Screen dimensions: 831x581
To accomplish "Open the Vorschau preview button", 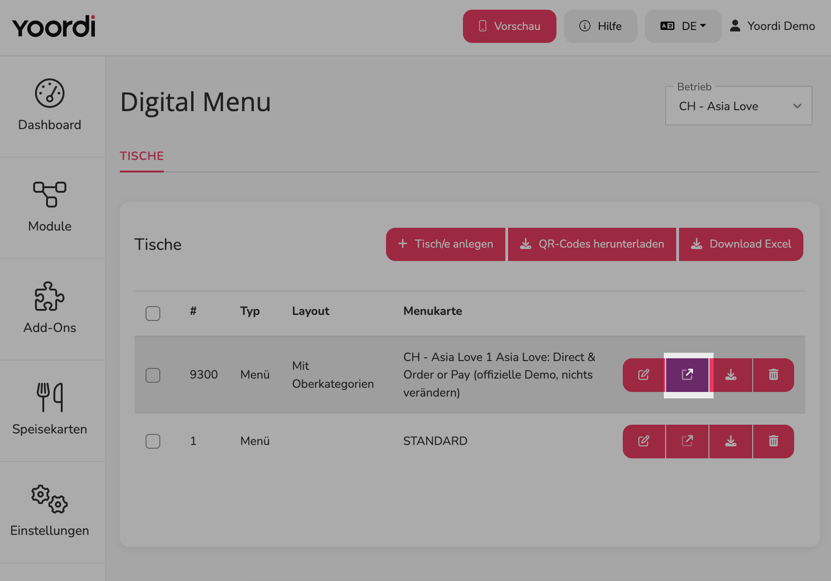I will pos(509,26).
